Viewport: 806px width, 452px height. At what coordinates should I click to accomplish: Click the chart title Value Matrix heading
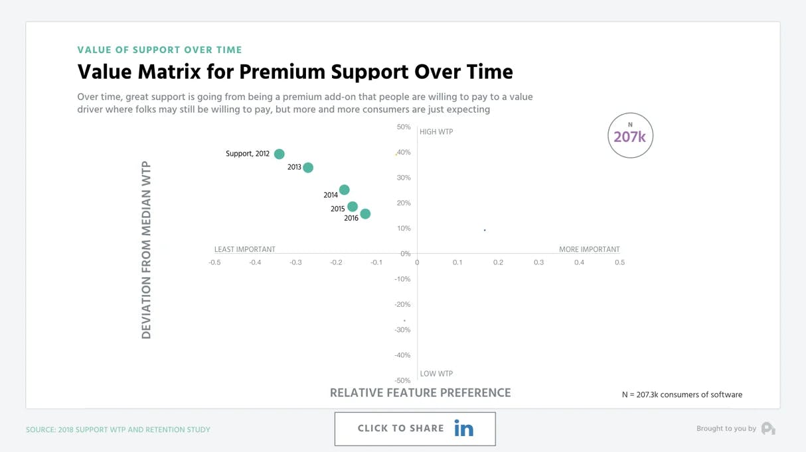(295, 72)
